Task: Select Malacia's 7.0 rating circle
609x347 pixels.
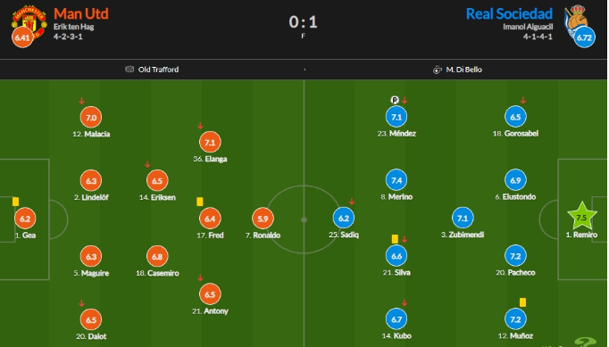Action: [91, 118]
